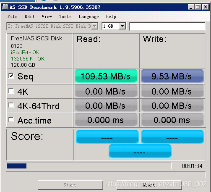Click the read score box
This screenshot has height=192, width=211.
(107, 137)
